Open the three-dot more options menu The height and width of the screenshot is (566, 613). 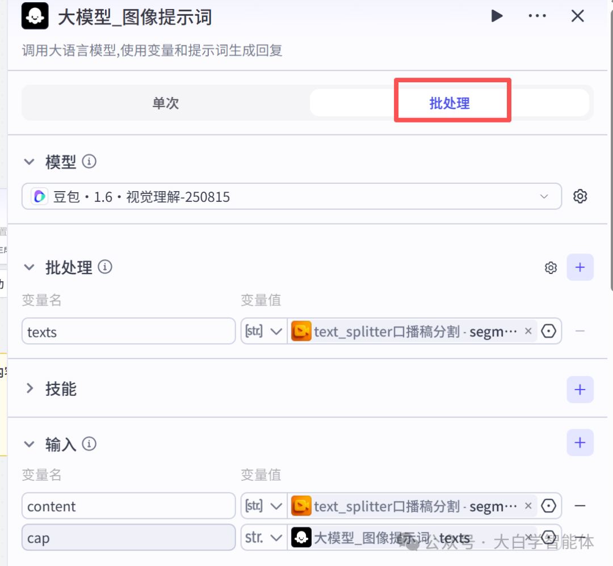537,16
